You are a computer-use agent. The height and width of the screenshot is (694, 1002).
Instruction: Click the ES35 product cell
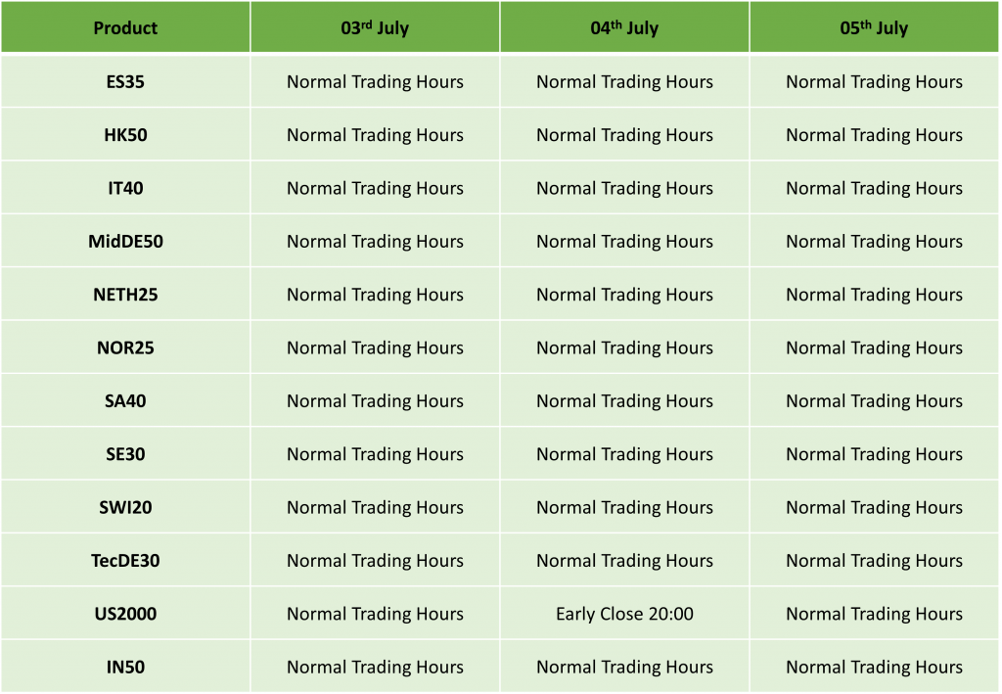125,82
